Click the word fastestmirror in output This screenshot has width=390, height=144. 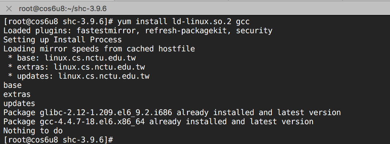point(106,31)
